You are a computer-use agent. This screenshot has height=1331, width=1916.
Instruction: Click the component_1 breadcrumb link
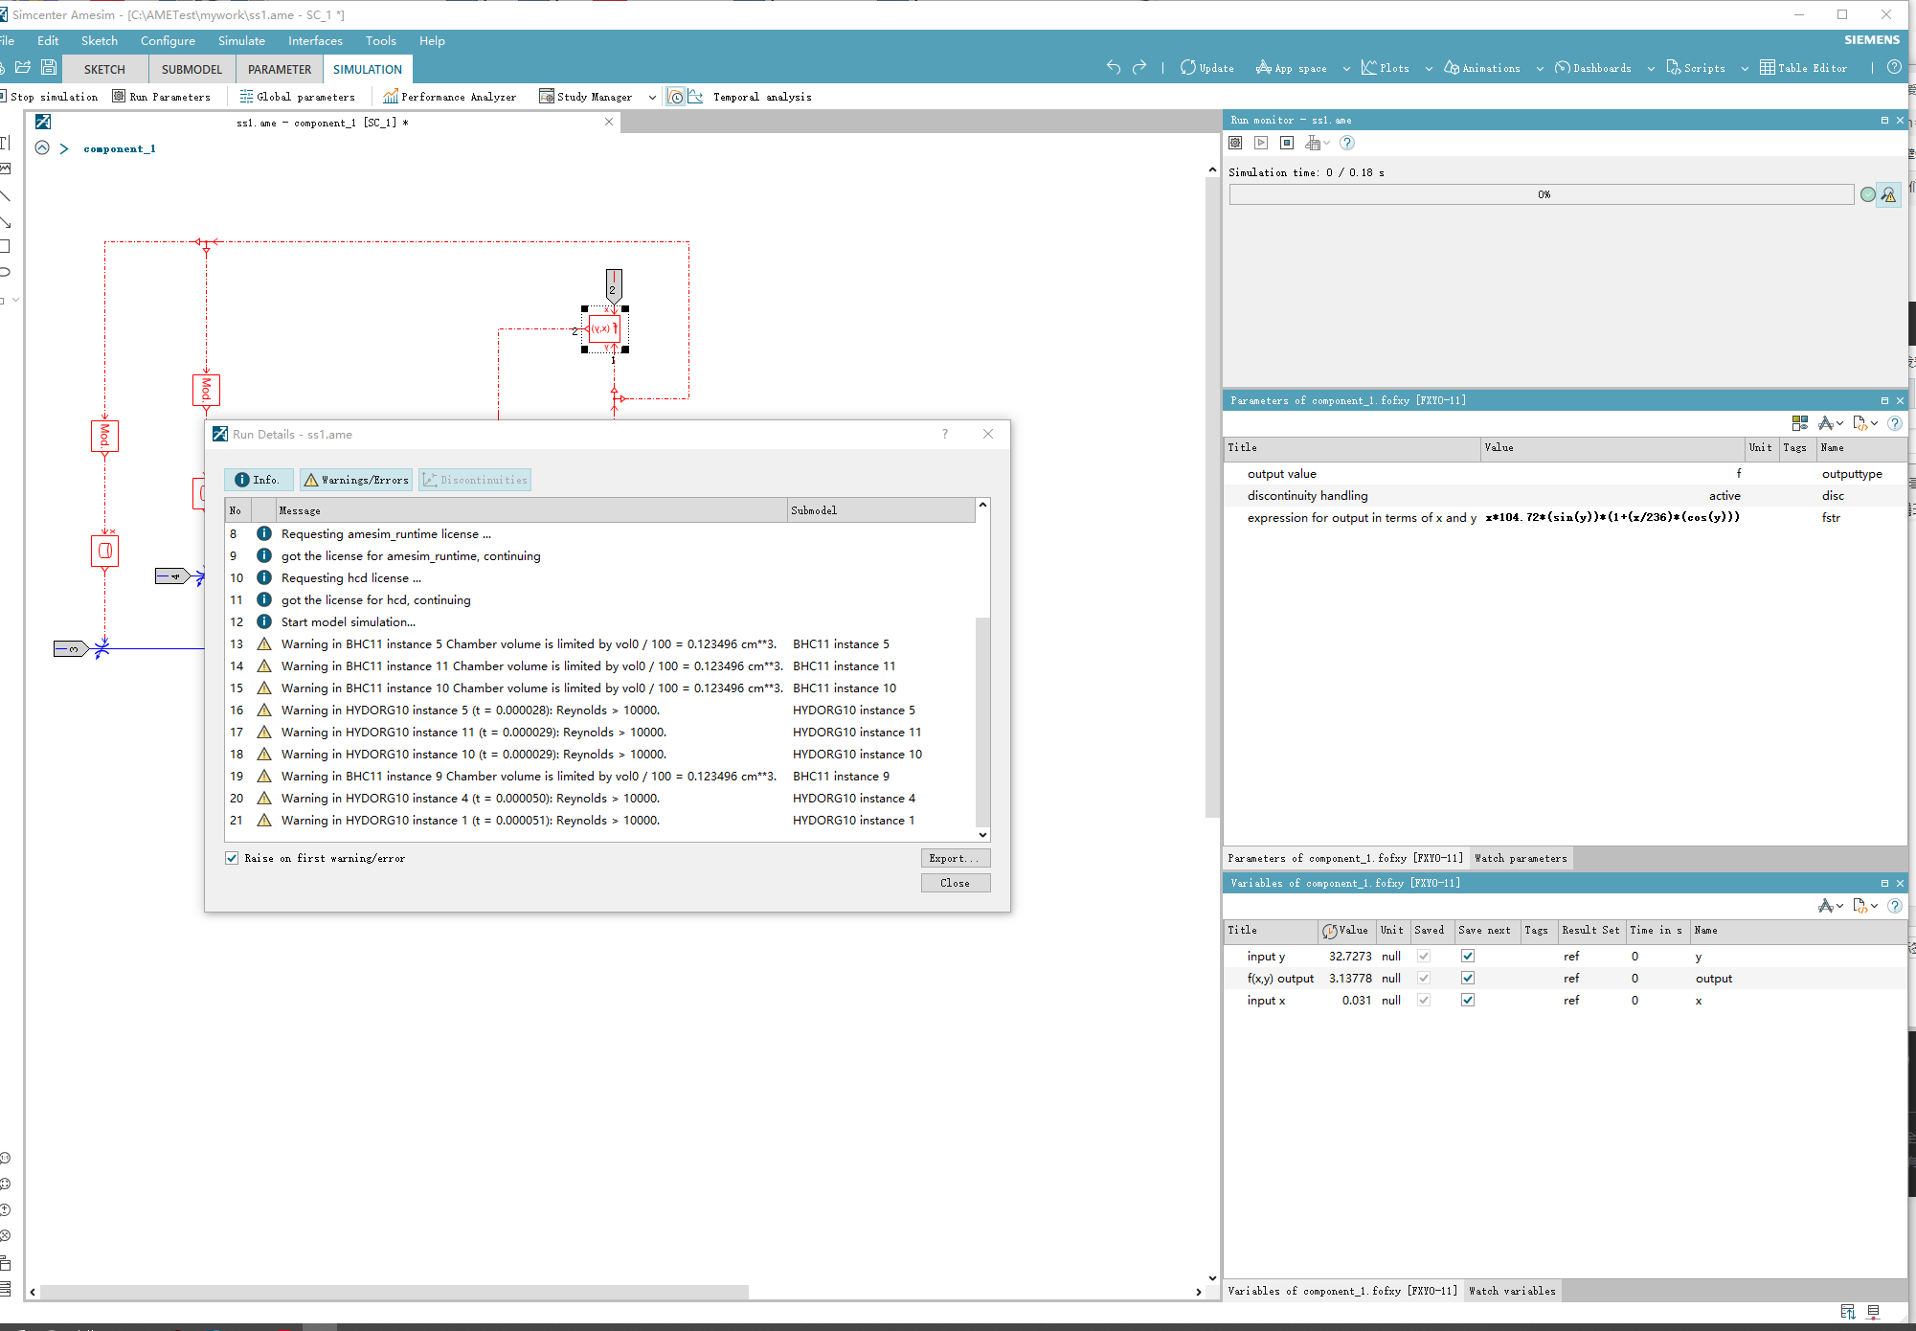120,148
